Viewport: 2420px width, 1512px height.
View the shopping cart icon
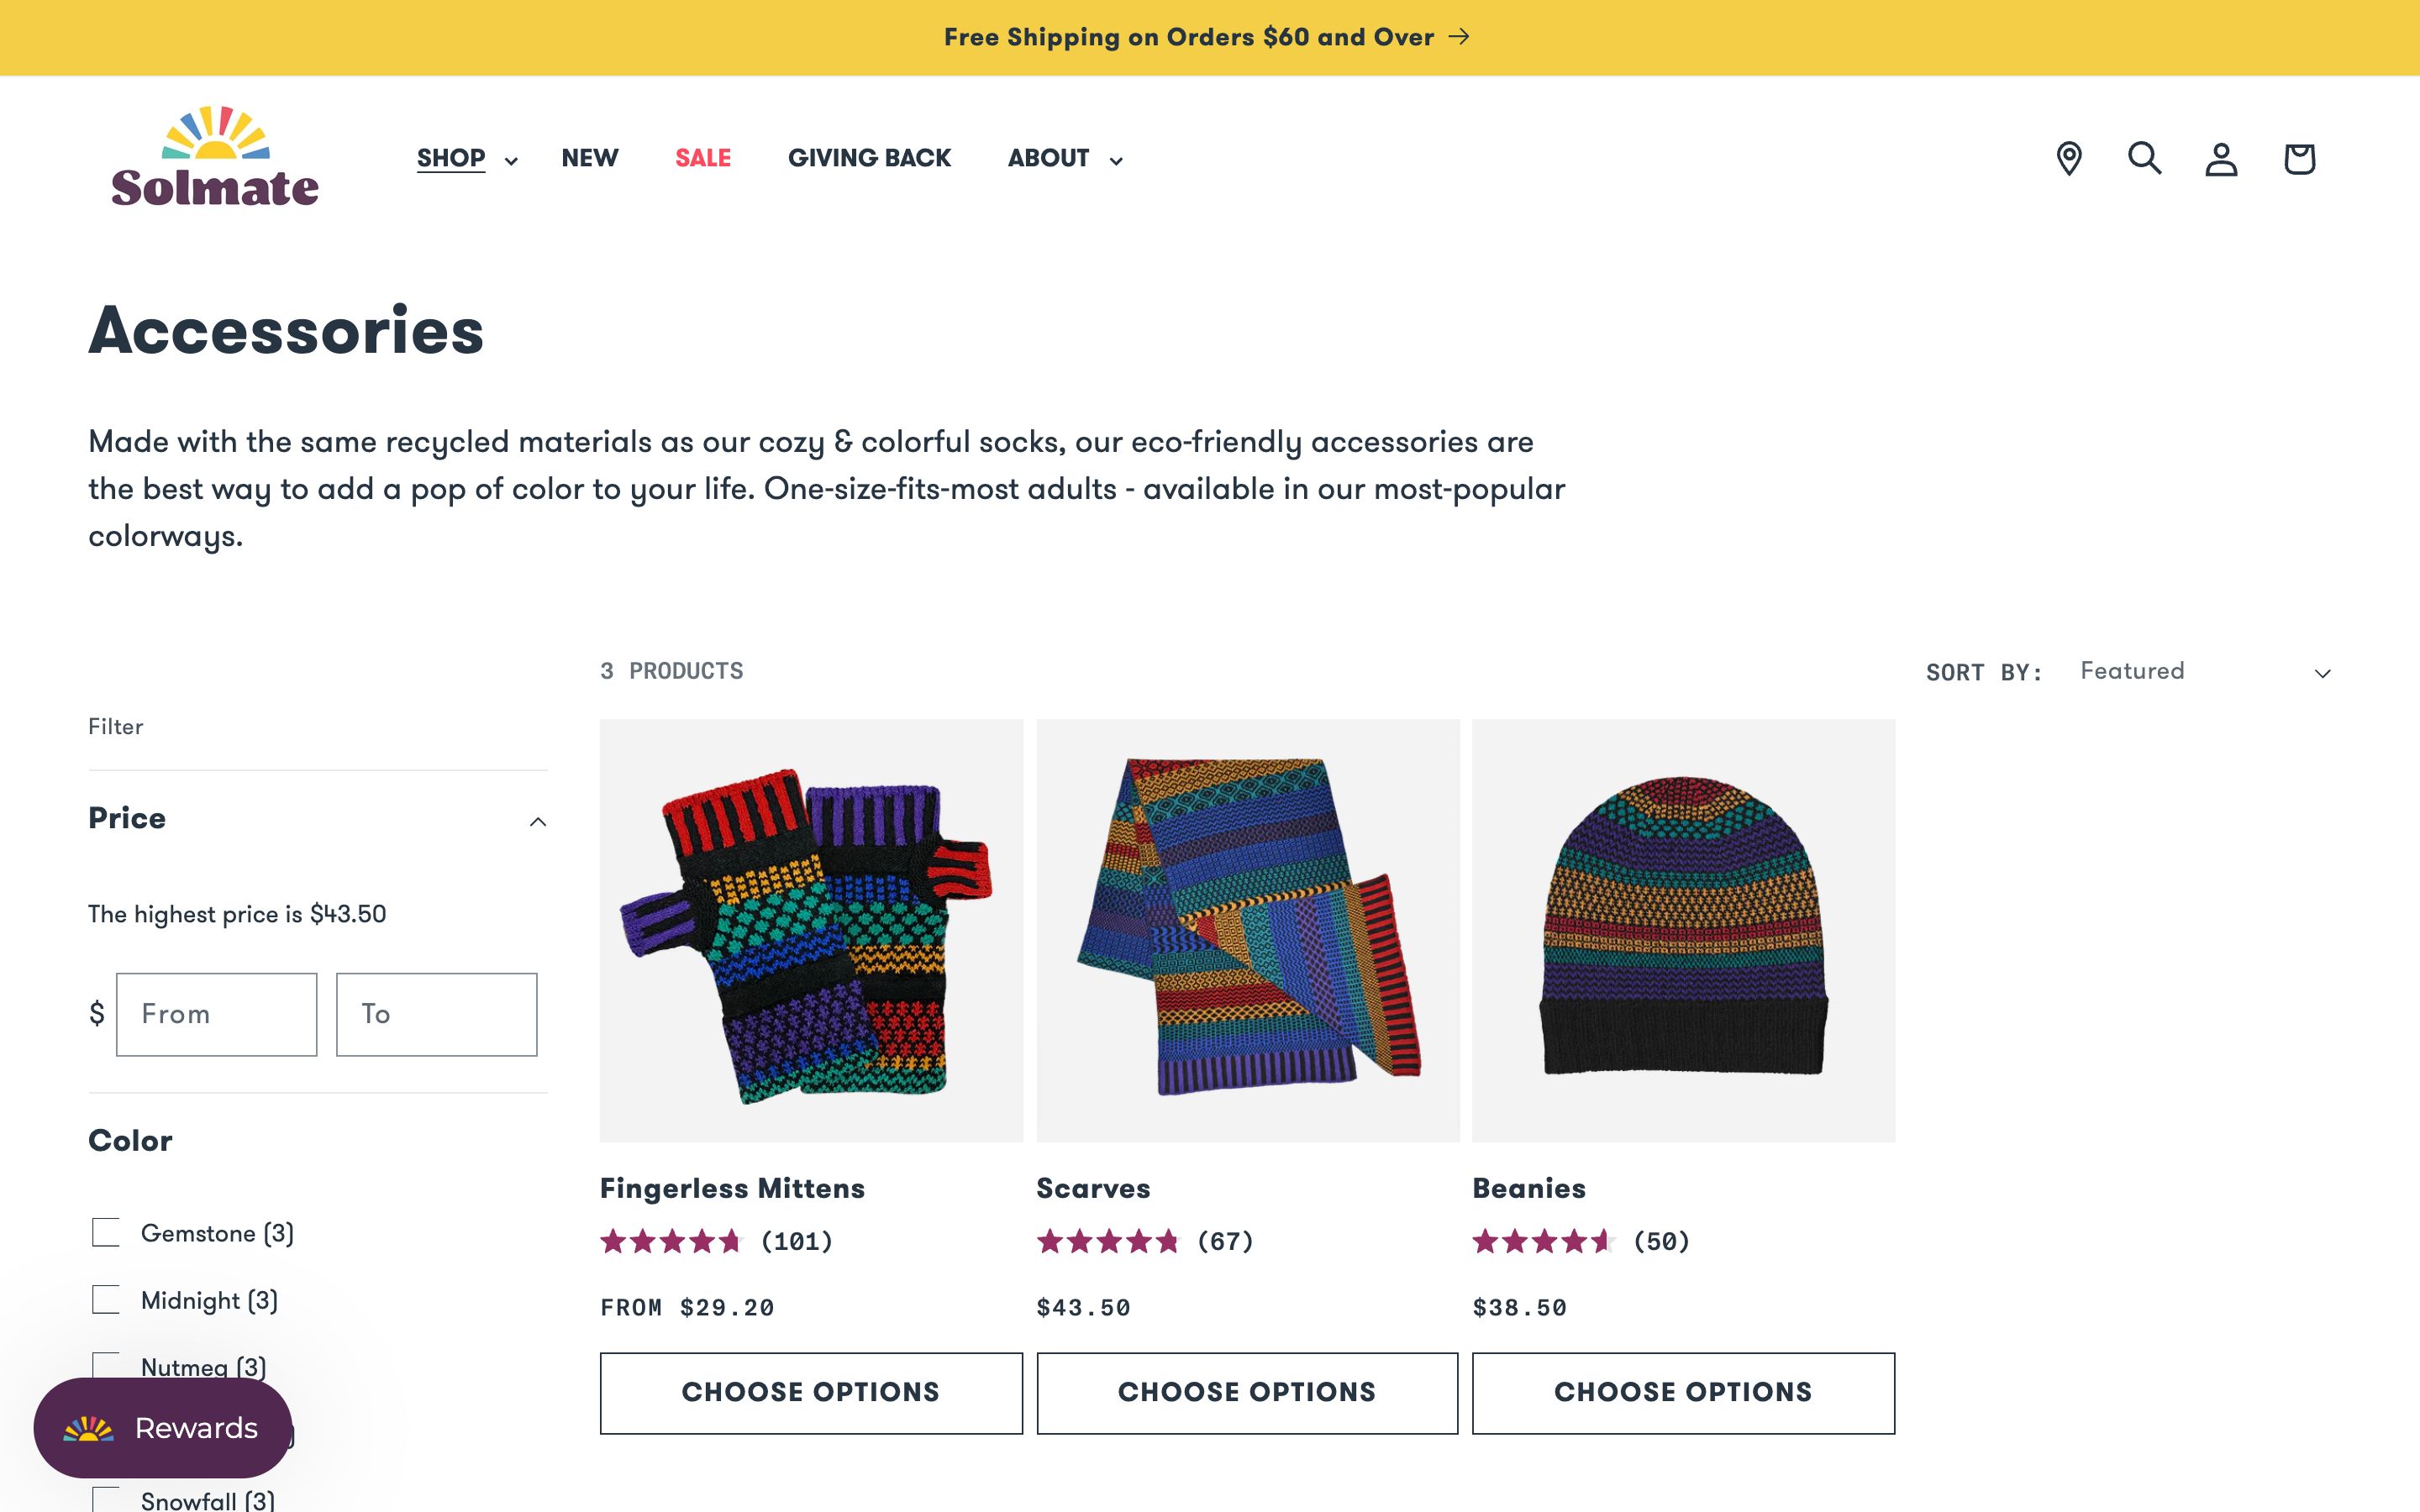tap(2298, 158)
